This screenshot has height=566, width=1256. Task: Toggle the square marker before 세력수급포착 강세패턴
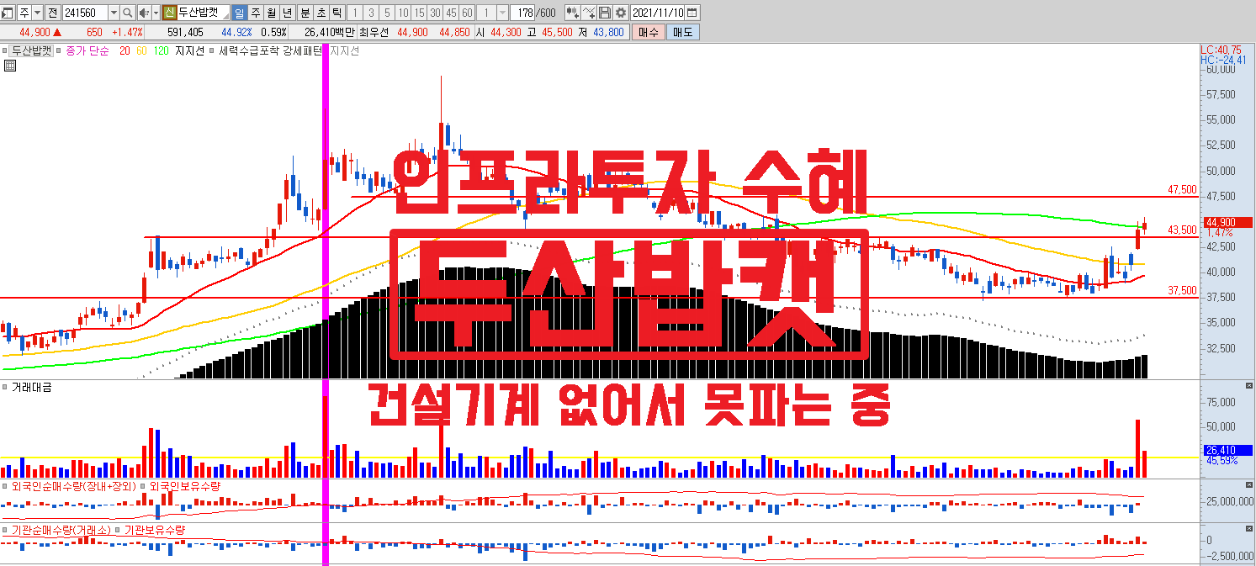pos(212,50)
